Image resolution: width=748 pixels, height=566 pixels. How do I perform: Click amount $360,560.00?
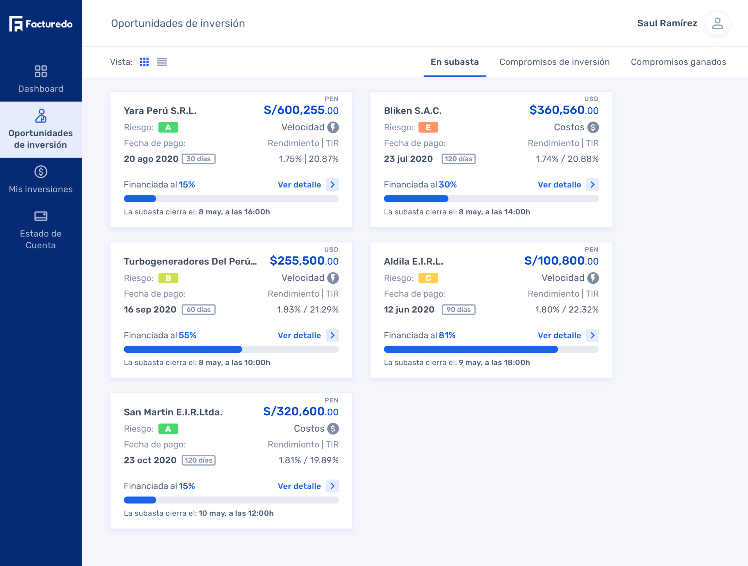coord(564,110)
